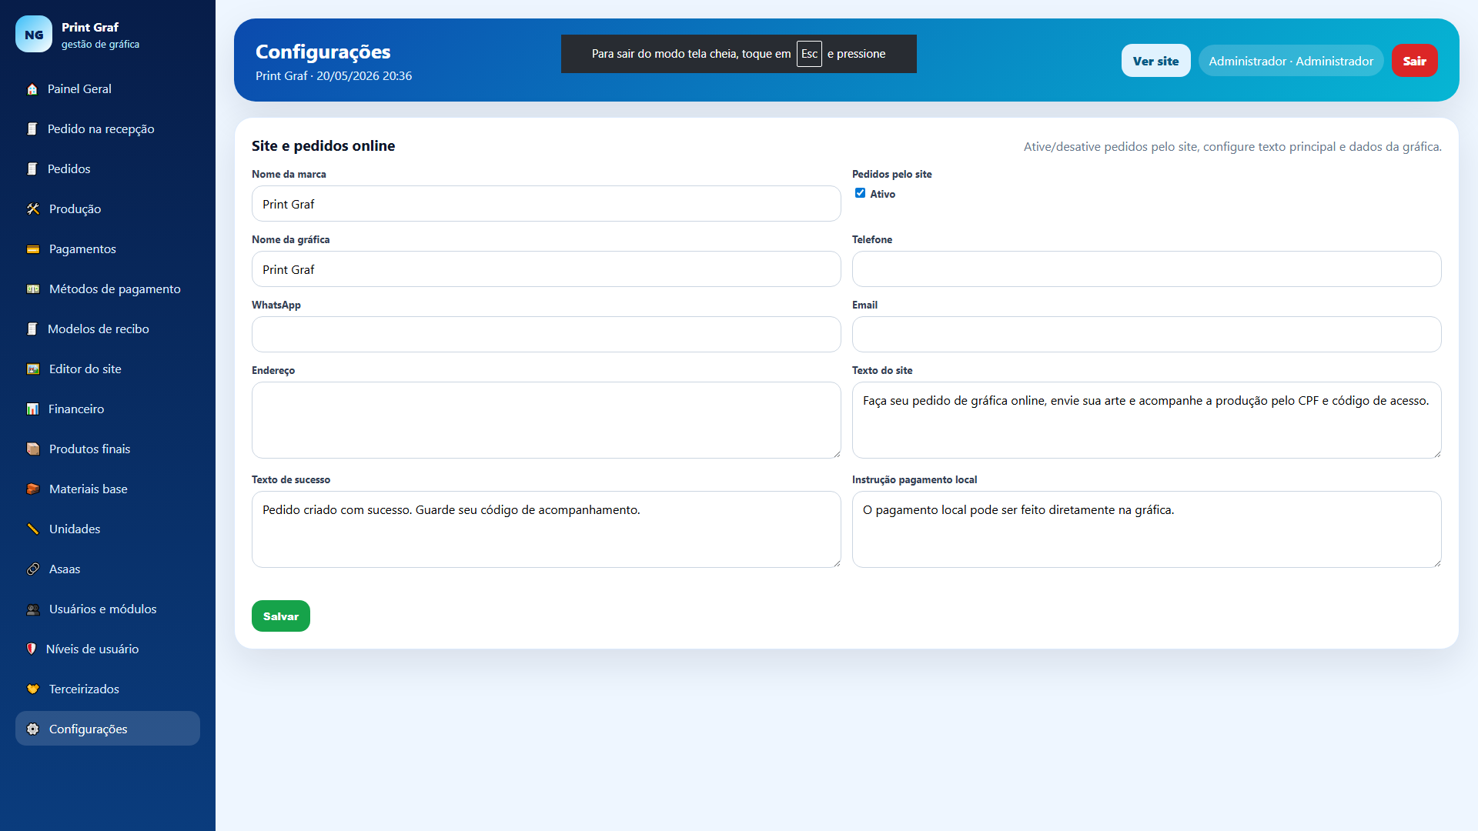Click the Materiais base icon
Screen dimensions: 1478x831
point(33,489)
